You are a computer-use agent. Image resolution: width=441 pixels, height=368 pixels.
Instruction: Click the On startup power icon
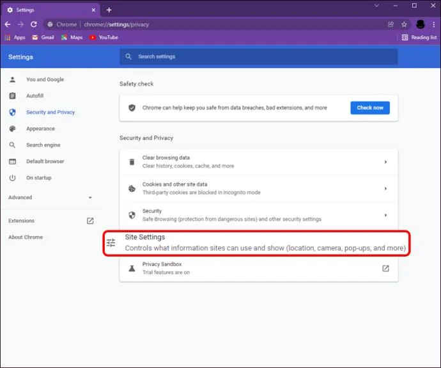click(12, 178)
